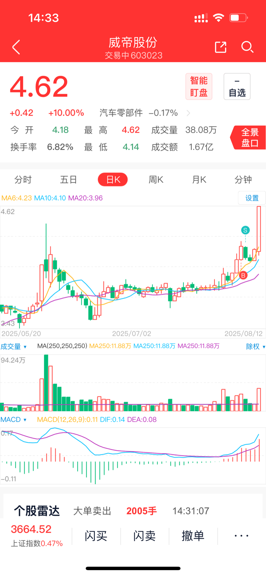Tap the battery status icon

click(x=238, y=18)
